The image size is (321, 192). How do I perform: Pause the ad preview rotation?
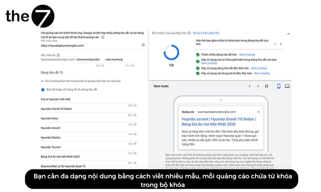click(x=266, y=86)
